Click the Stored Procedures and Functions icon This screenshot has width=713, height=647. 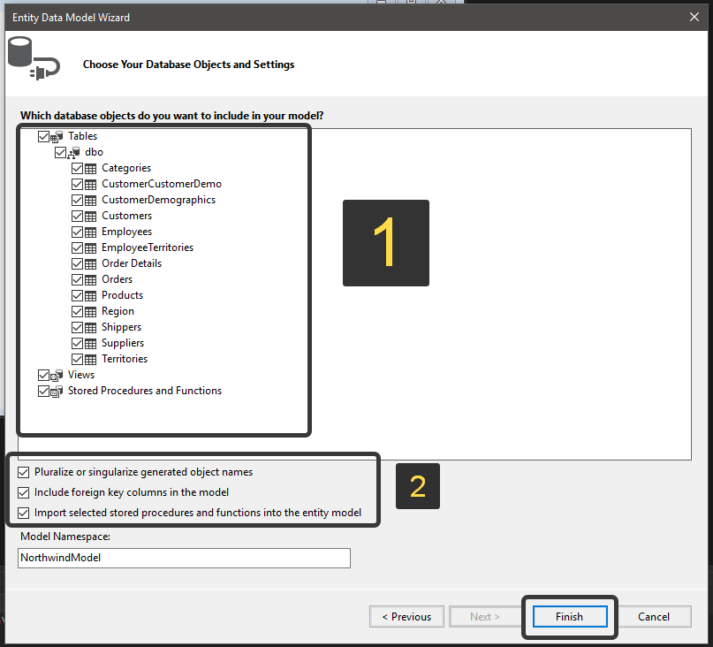(57, 391)
